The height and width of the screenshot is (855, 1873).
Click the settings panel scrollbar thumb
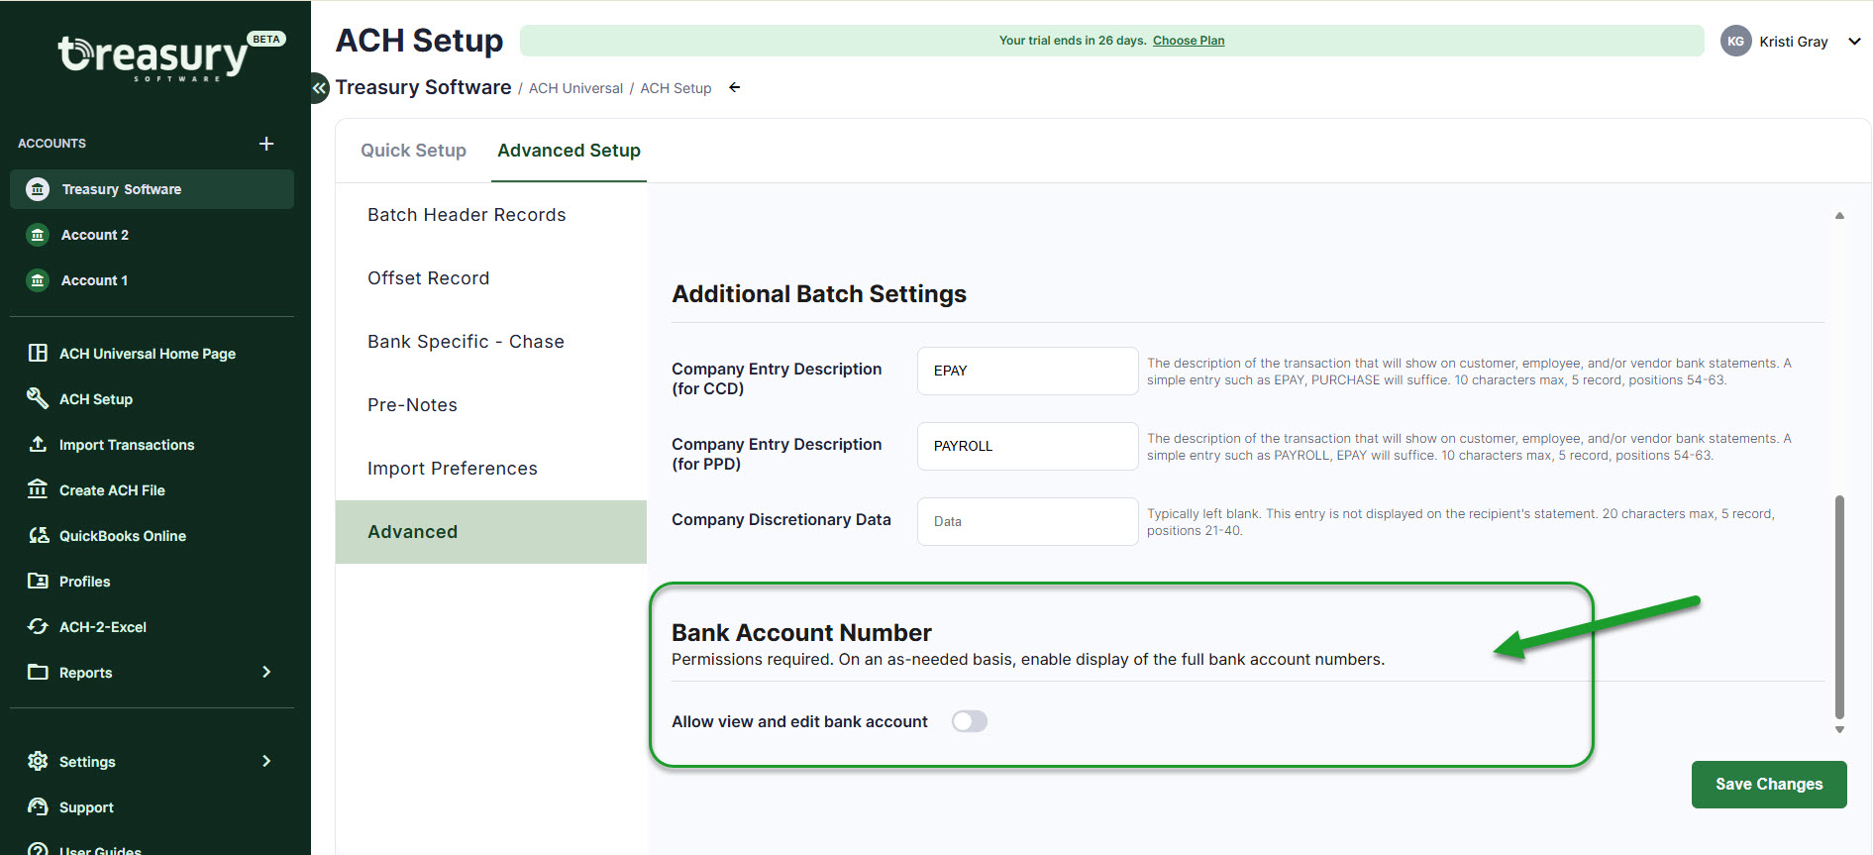[1839, 606]
